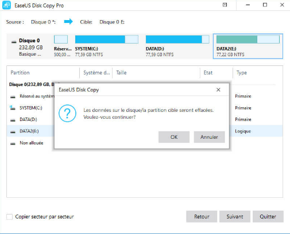Click the Disque 0 drive icon in map
Screen dimensions: 290x234
pyautogui.click(x=14, y=41)
